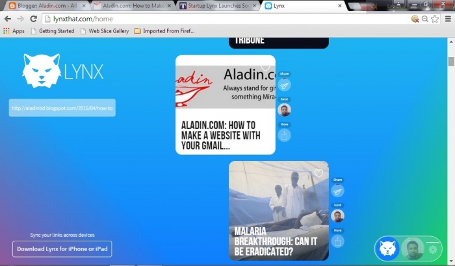Favorite the Aladin.com card with heart
This screenshot has width=455, height=266.
click(265, 67)
